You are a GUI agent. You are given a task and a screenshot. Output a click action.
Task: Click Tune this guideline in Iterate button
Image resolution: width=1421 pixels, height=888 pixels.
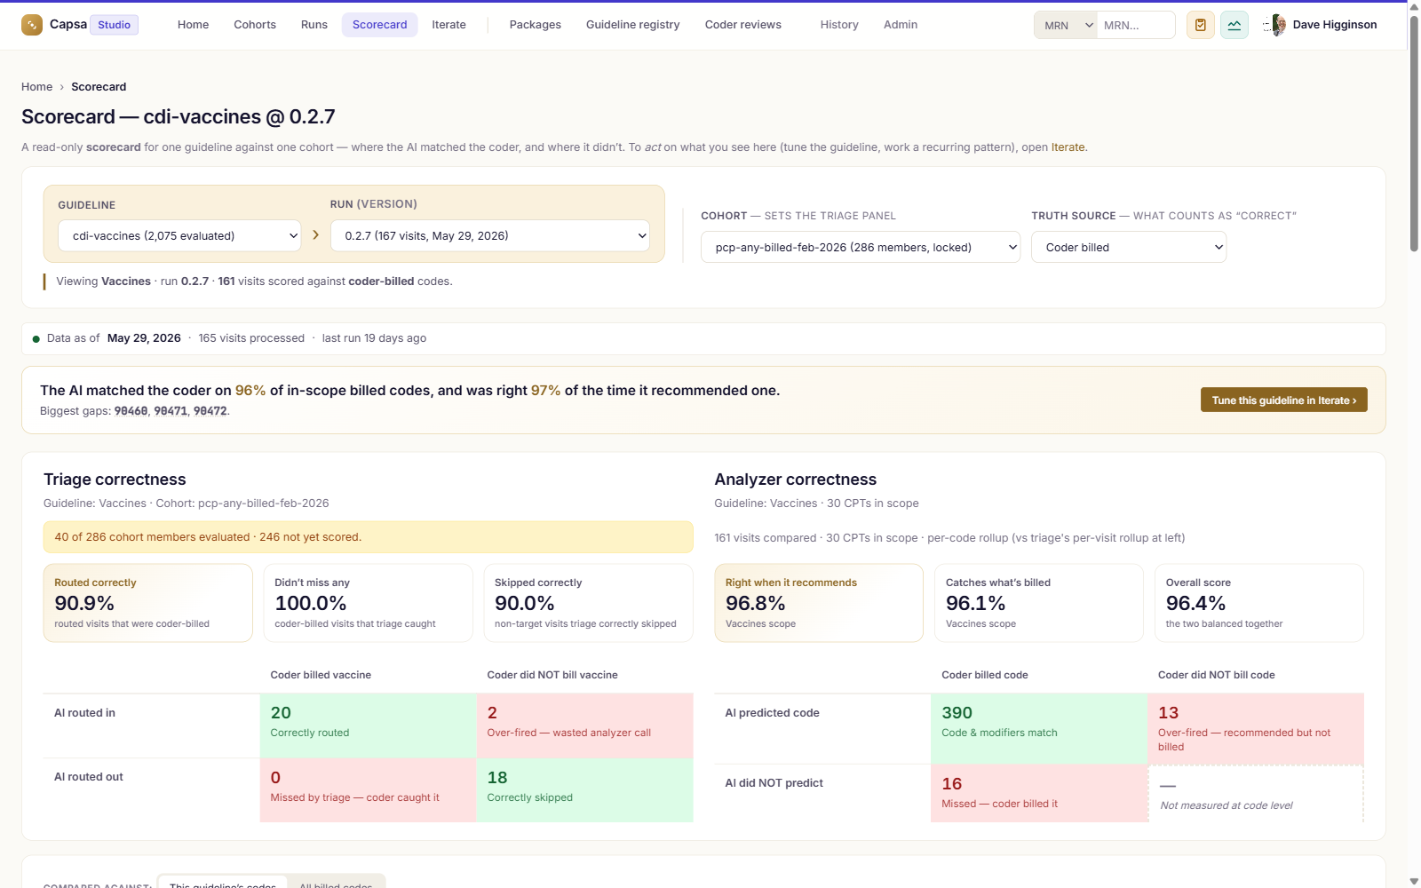tap(1283, 400)
